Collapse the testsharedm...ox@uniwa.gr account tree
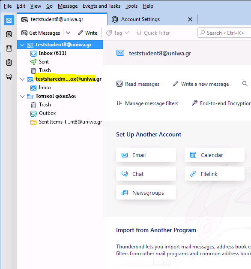Image resolution: width=251 pixels, height=269 pixels. pyautogui.click(x=22, y=79)
